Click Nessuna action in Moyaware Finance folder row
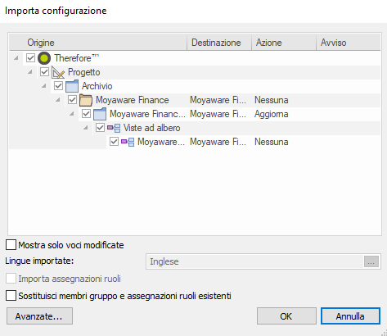This screenshot has width=387, height=336. coord(271,100)
